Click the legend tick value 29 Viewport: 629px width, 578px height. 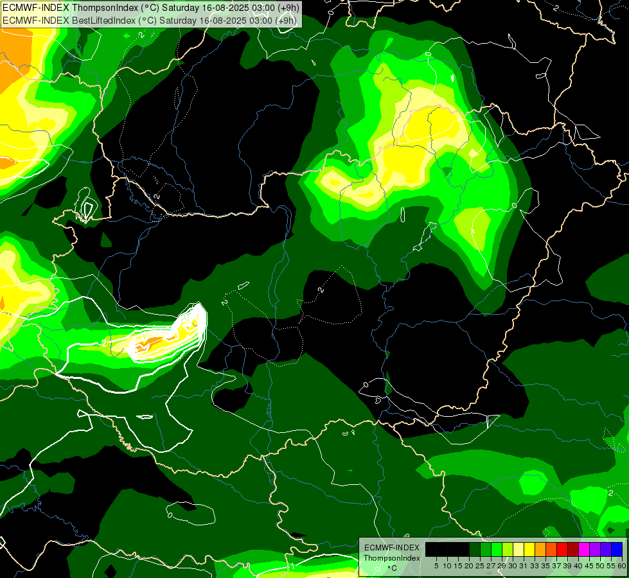coord(502,566)
